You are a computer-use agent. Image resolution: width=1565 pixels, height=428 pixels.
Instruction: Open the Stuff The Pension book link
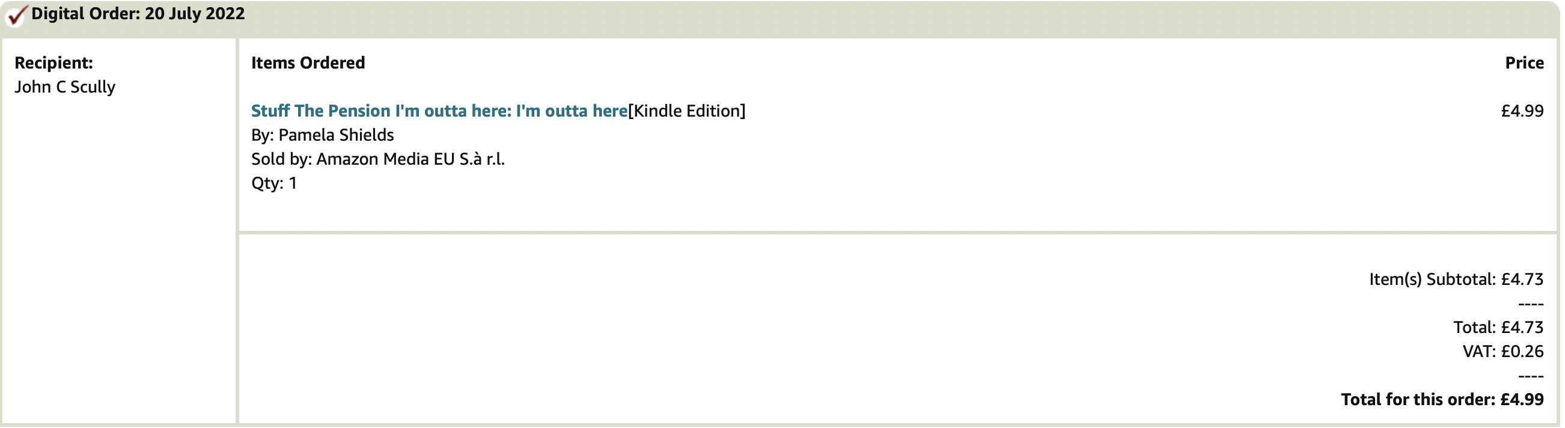click(x=439, y=111)
